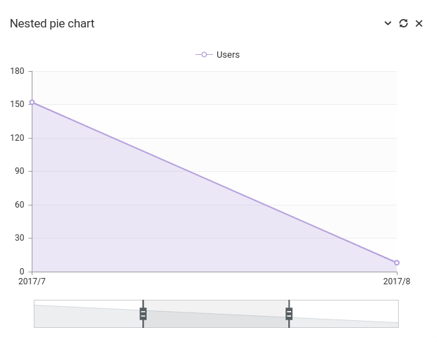Screen dimensions: 437x342
Task: Click zoom bar area left of left handle
Action: click(88, 314)
